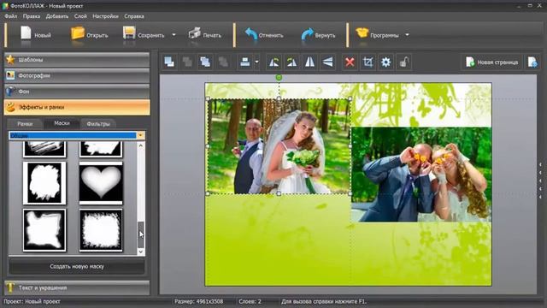Open the Программы box icon
This screenshot has width=547, height=308.
coord(362,33)
